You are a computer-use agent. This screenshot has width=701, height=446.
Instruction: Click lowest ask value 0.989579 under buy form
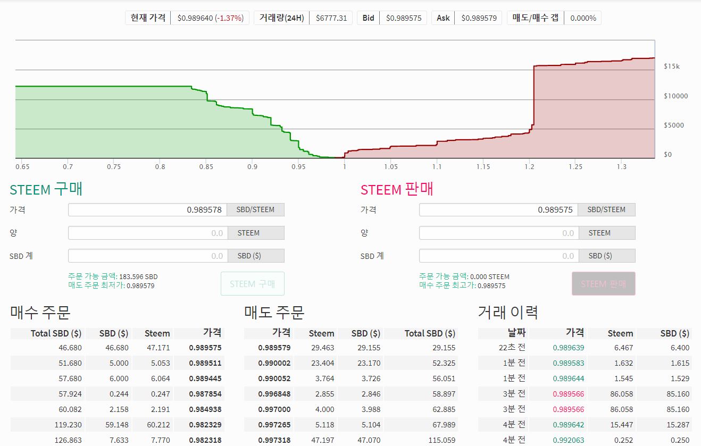click(140, 285)
